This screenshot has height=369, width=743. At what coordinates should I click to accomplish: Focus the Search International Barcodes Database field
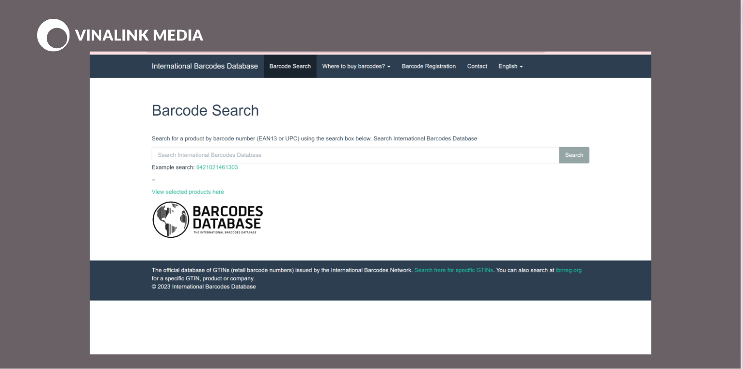point(355,155)
